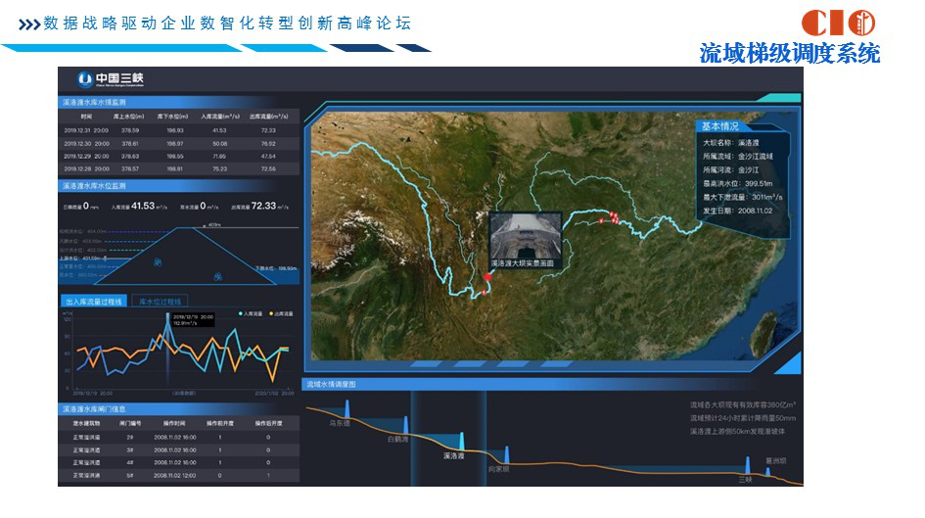925x518 pixels.
Task: Click the 葛洲坝 dam icon in the profile
Action: [x=768, y=471]
